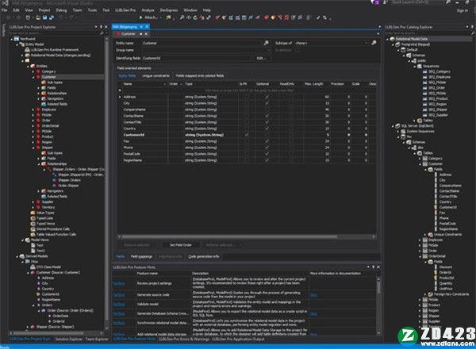This screenshot has height=349, width=476.
Task: Collapse the Shipper entity node
Action: 33,148
